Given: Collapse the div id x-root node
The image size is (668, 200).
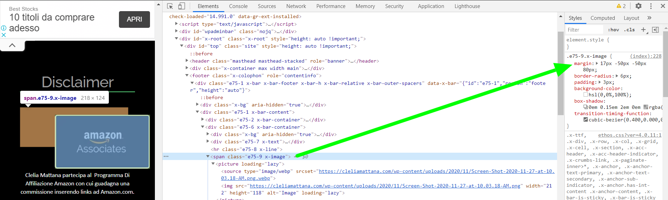Looking at the screenshot, I should click(177, 39).
